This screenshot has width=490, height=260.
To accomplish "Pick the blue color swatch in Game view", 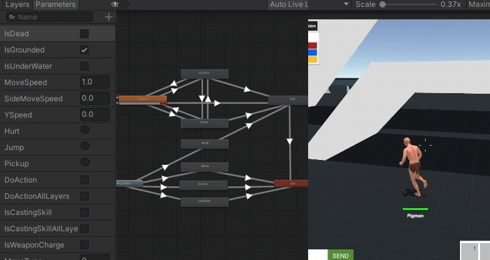I will click(x=312, y=52).
